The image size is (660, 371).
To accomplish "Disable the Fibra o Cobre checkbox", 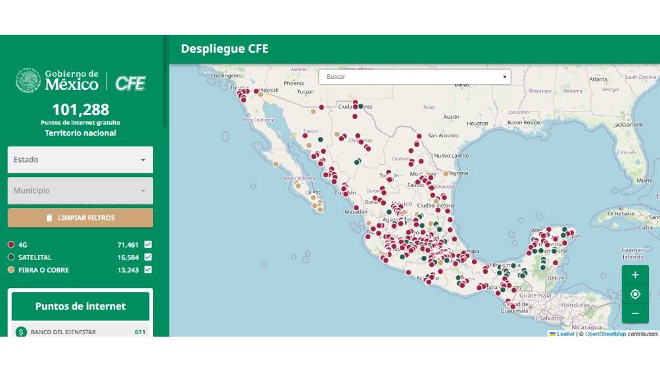I will (148, 270).
